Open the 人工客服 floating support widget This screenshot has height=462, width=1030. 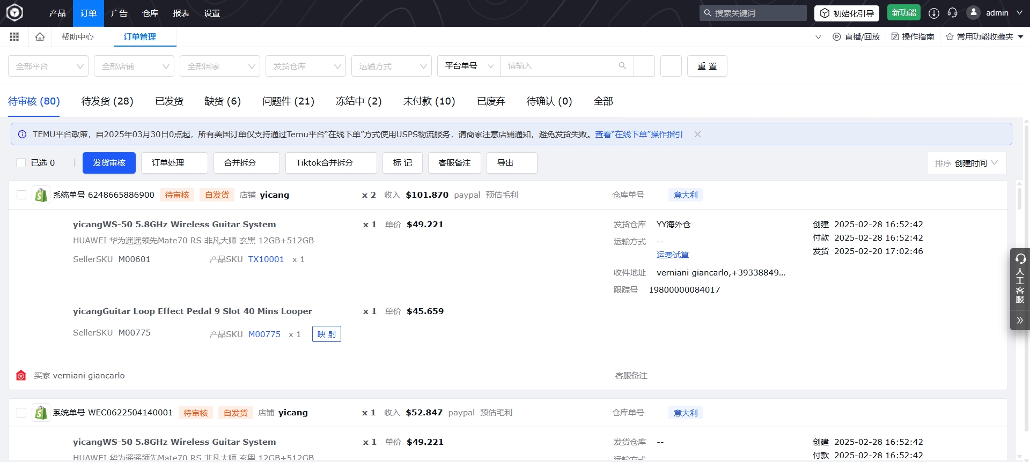(x=1020, y=279)
